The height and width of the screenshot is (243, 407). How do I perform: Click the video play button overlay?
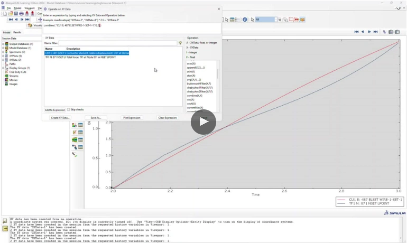tap(203, 121)
